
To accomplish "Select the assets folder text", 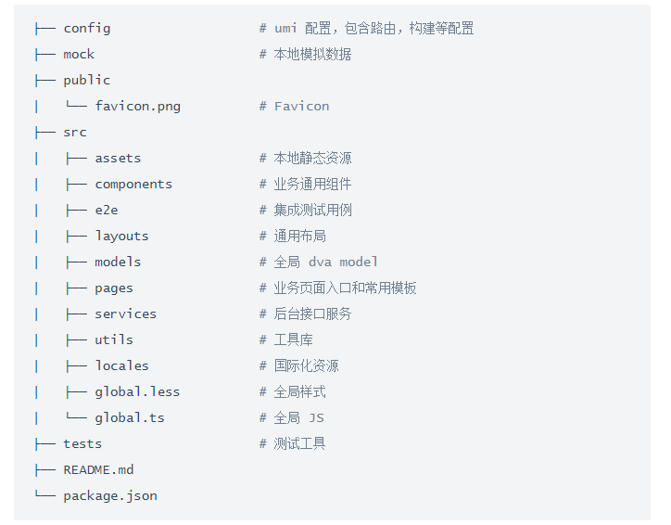I will [x=118, y=159].
